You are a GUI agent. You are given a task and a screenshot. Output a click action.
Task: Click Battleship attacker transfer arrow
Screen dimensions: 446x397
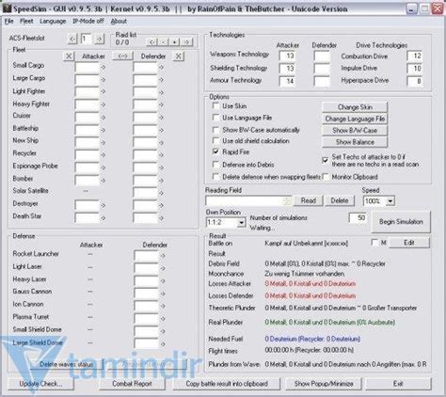[103, 130]
